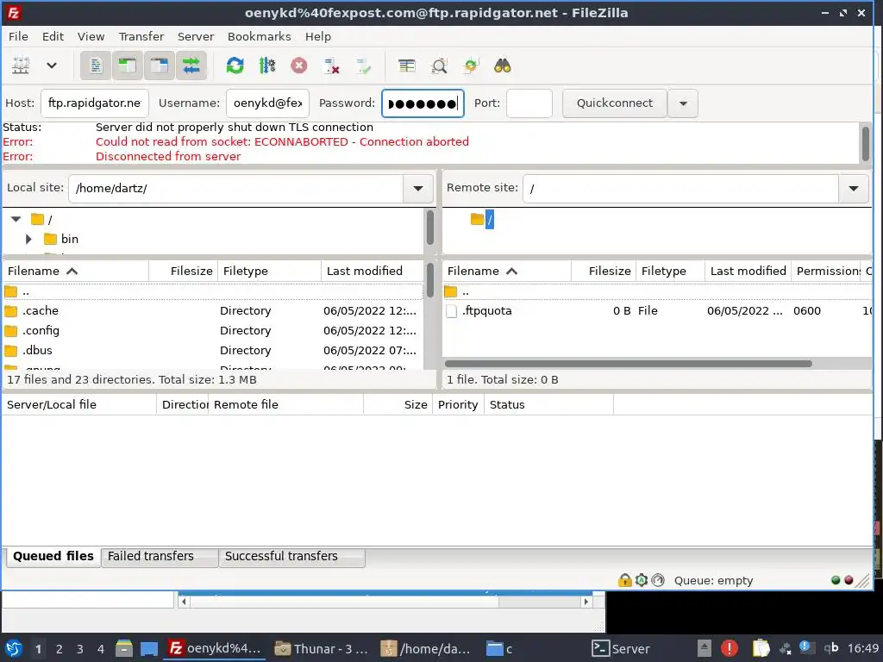Open the Server menu

(196, 36)
